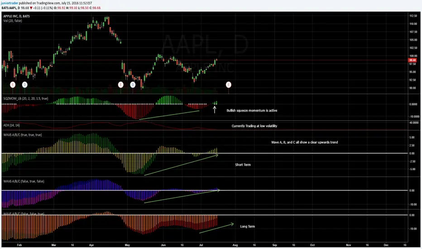Screen dimensions: 422x249
Task: Click the '-0.11 (-0.11%)' change value
Action: pos(43,8)
